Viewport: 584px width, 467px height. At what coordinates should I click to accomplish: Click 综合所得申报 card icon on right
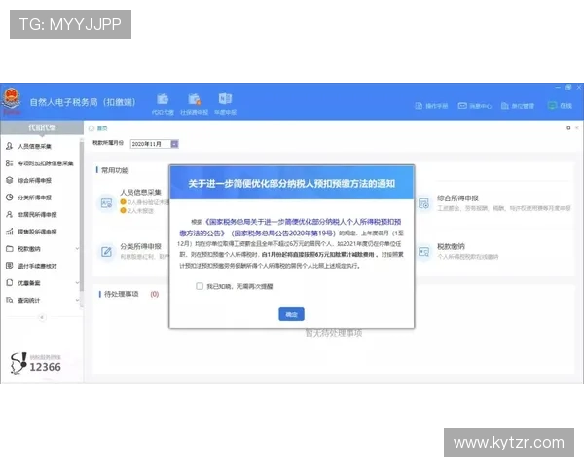coord(423,203)
